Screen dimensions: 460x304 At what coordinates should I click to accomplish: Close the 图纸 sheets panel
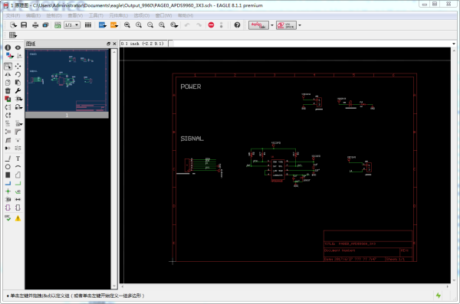pyautogui.click(x=114, y=44)
